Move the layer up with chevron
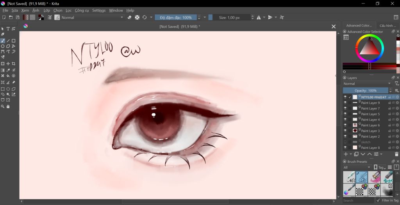This screenshot has width=400, height=205. [370, 154]
